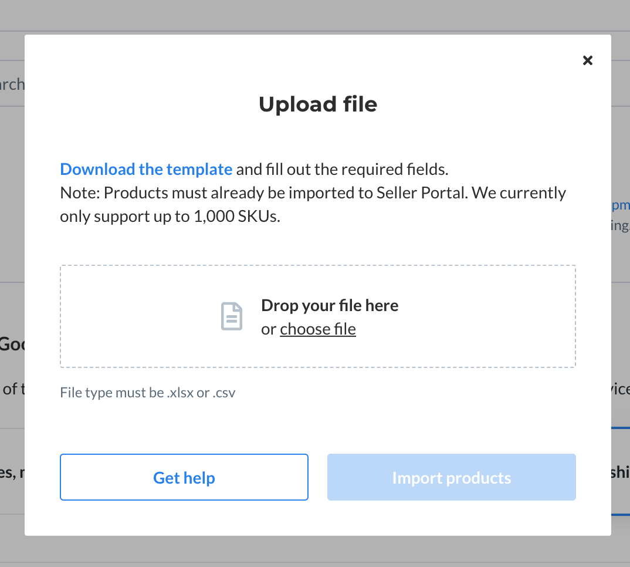Click the dimmed backdrop above the dialog
630x567 pixels.
click(315, 16)
